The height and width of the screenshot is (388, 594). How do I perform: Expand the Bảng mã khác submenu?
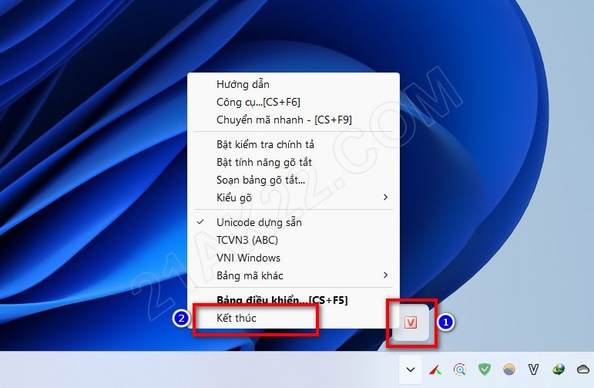click(x=294, y=275)
